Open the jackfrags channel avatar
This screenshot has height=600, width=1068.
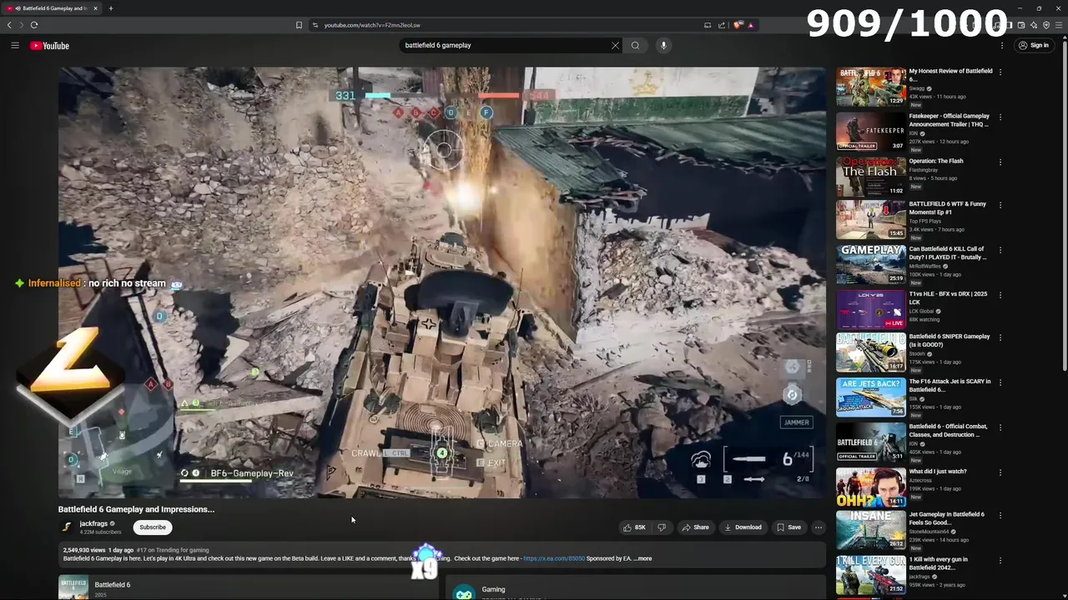pyautogui.click(x=67, y=527)
